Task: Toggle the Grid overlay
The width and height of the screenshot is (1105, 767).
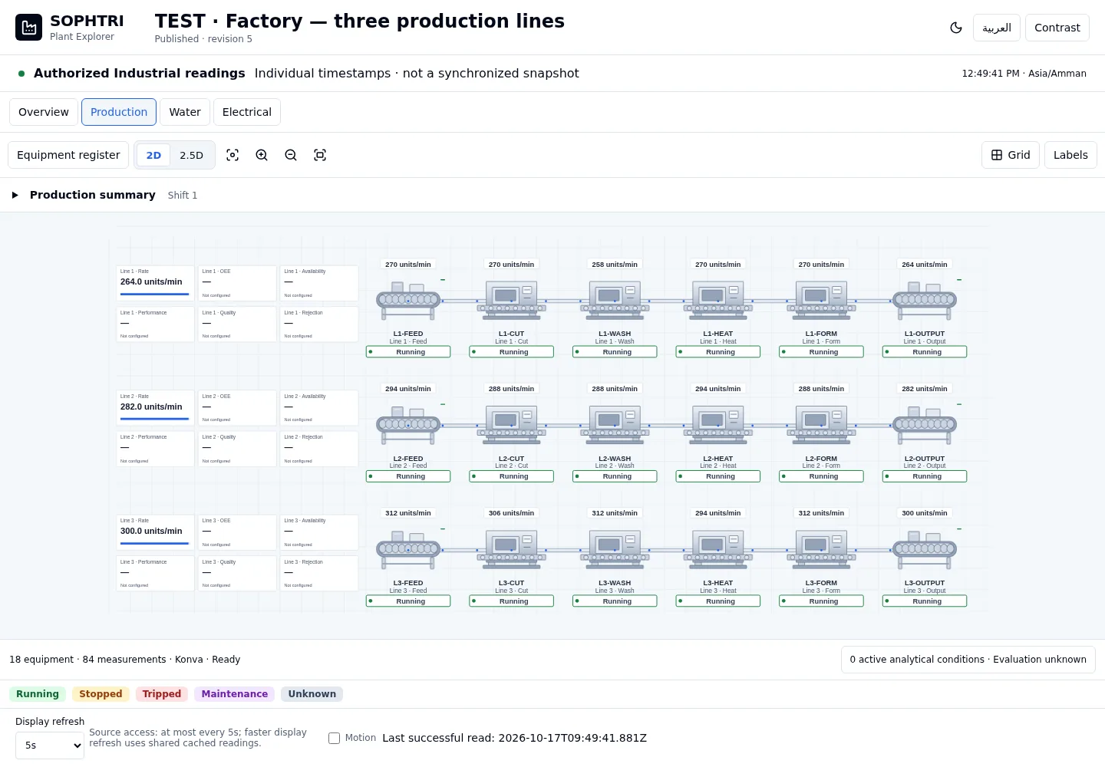Action: 1011,155
